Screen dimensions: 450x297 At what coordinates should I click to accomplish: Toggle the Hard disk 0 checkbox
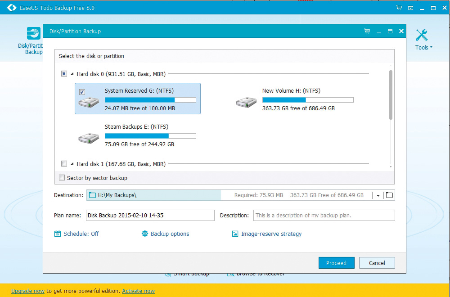(x=64, y=74)
